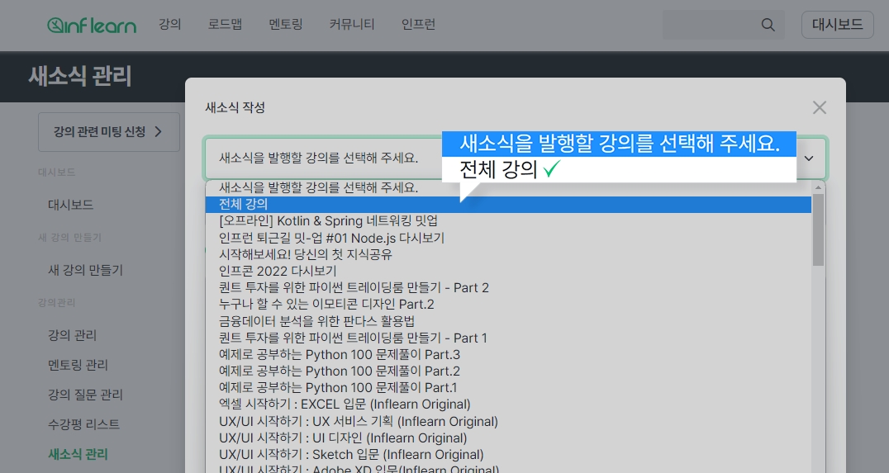
Task: Click 강의 관련 미팅 신청 button
Action: 108,132
